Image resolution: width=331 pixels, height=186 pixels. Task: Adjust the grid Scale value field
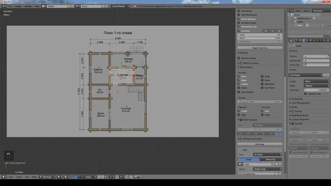tap(260, 38)
